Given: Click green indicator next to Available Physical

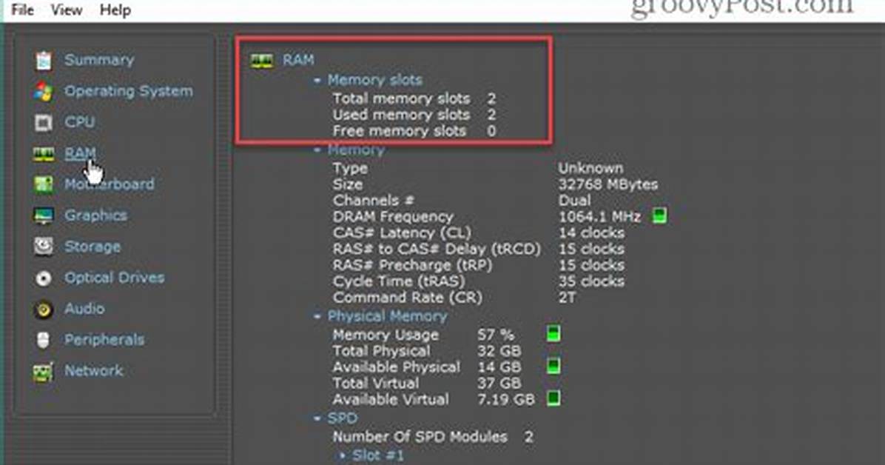Looking at the screenshot, I should click(x=553, y=366).
